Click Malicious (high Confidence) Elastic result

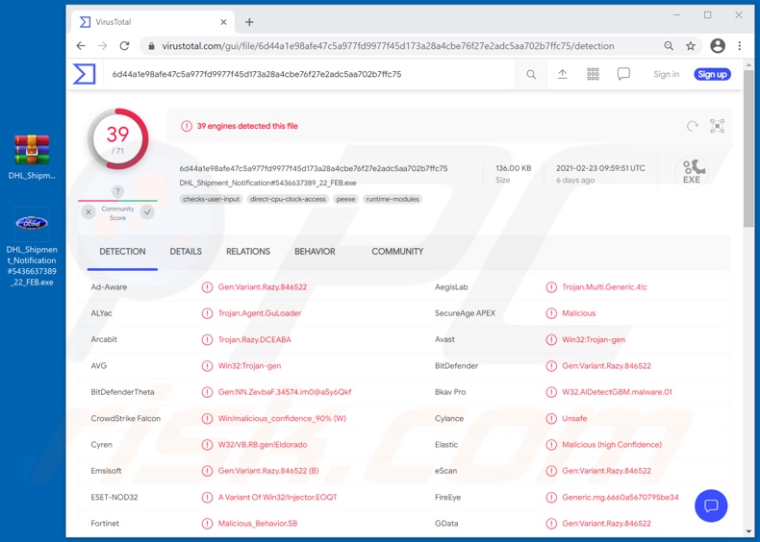[x=612, y=445]
